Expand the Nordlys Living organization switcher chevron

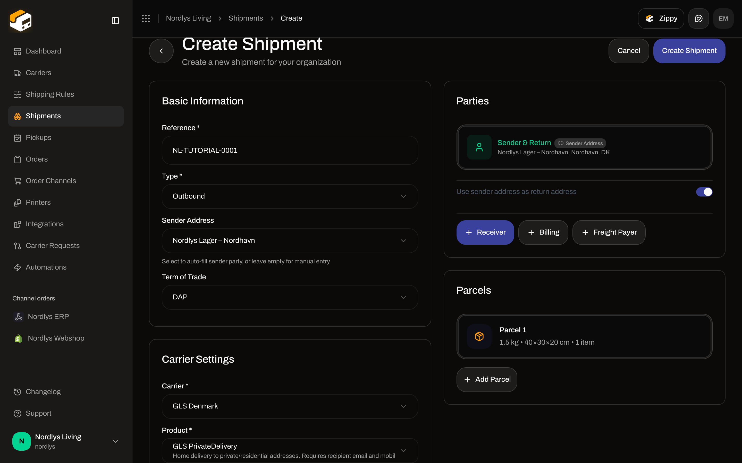click(x=115, y=441)
